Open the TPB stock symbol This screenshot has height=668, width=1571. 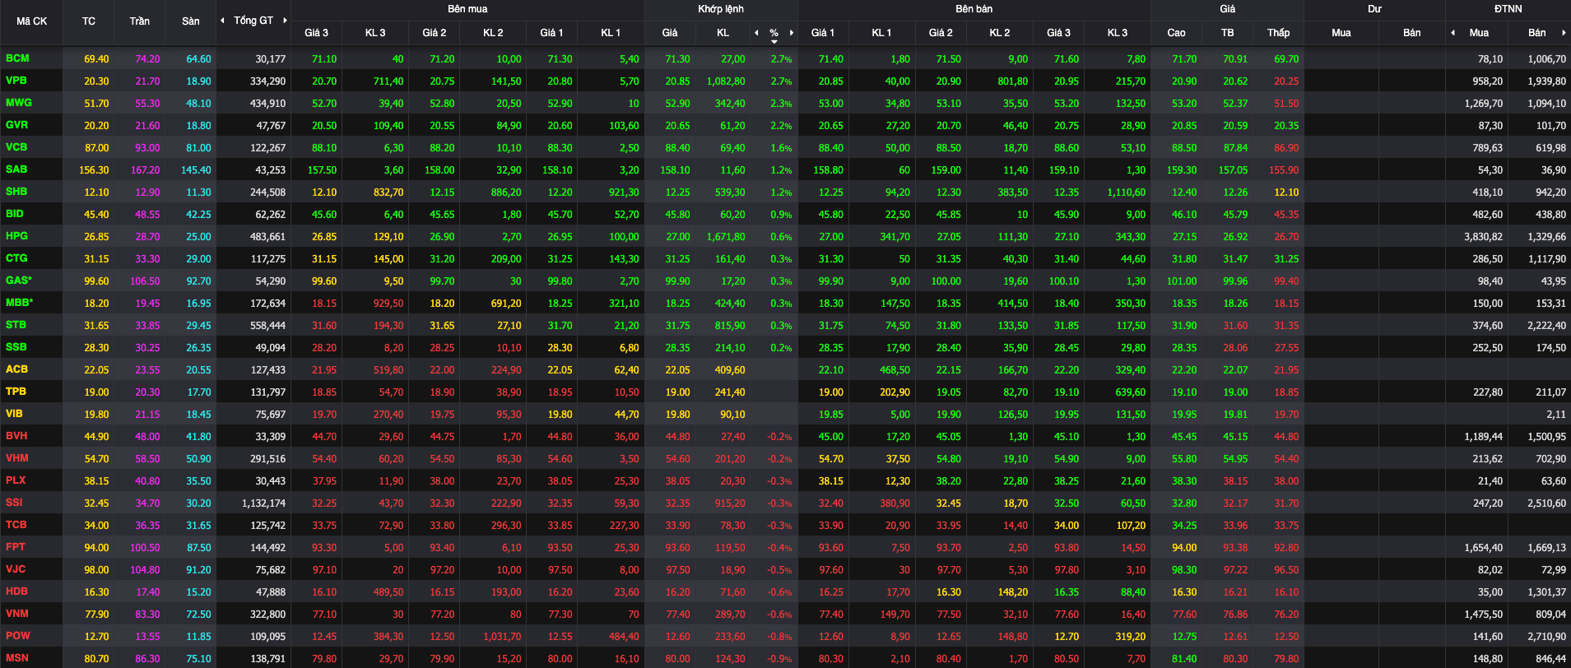point(16,392)
